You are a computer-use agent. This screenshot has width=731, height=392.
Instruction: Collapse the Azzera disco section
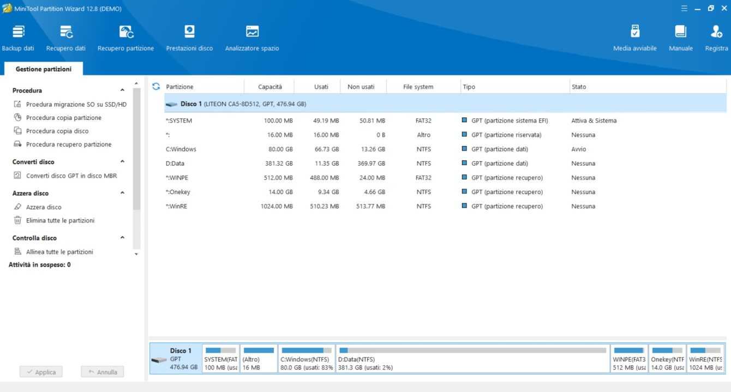coord(122,193)
